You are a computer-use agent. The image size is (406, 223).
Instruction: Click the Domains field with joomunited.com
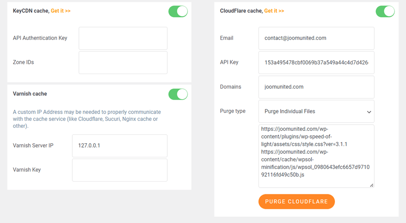[x=316, y=87]
